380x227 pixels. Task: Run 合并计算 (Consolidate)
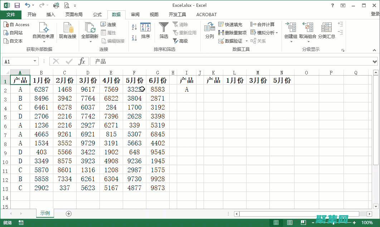coord(265,24)
